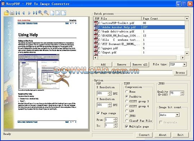The height and width of the screenshot is (141, 194).
Task: Click in the Y Resolution field
Action: tap(102, 105)
